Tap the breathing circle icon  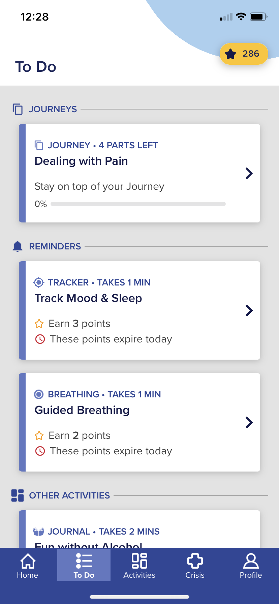39,394
